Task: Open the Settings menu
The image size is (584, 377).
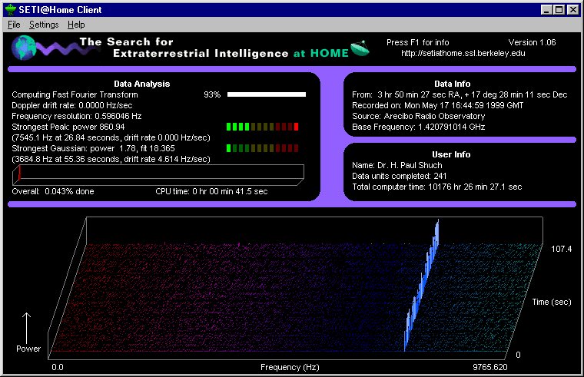Action: [x=44, y=25]
